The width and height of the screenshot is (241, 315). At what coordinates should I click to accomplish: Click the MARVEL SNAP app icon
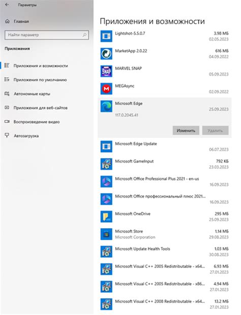click(x=106, y=71)
